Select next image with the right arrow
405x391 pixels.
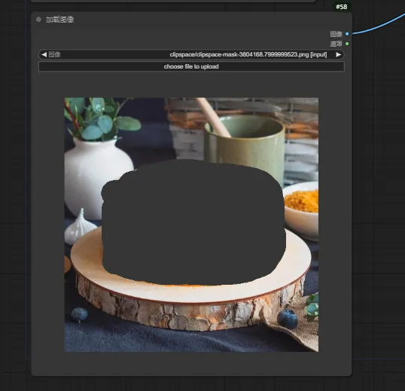coord(338,54)
